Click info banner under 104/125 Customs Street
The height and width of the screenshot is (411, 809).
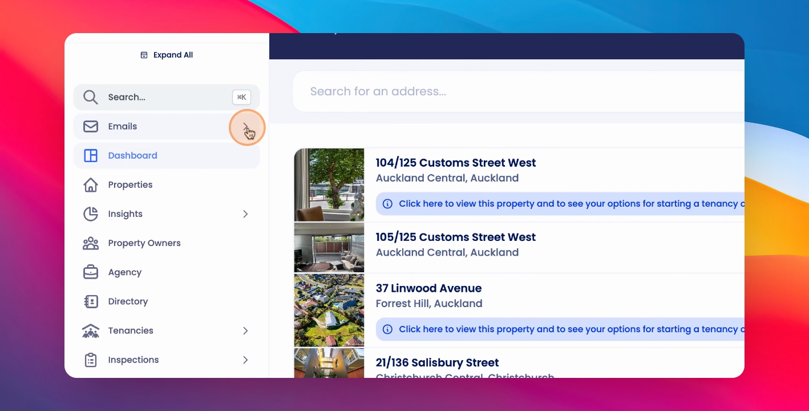point(560,204)
